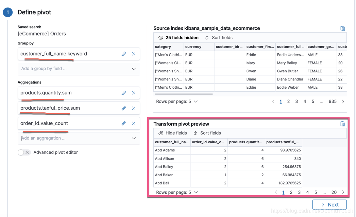Remove the products.quantity.sum aggregation
The height and width of the screenshot is (217, 356).
pyautogui.click(x=133, y=93)
